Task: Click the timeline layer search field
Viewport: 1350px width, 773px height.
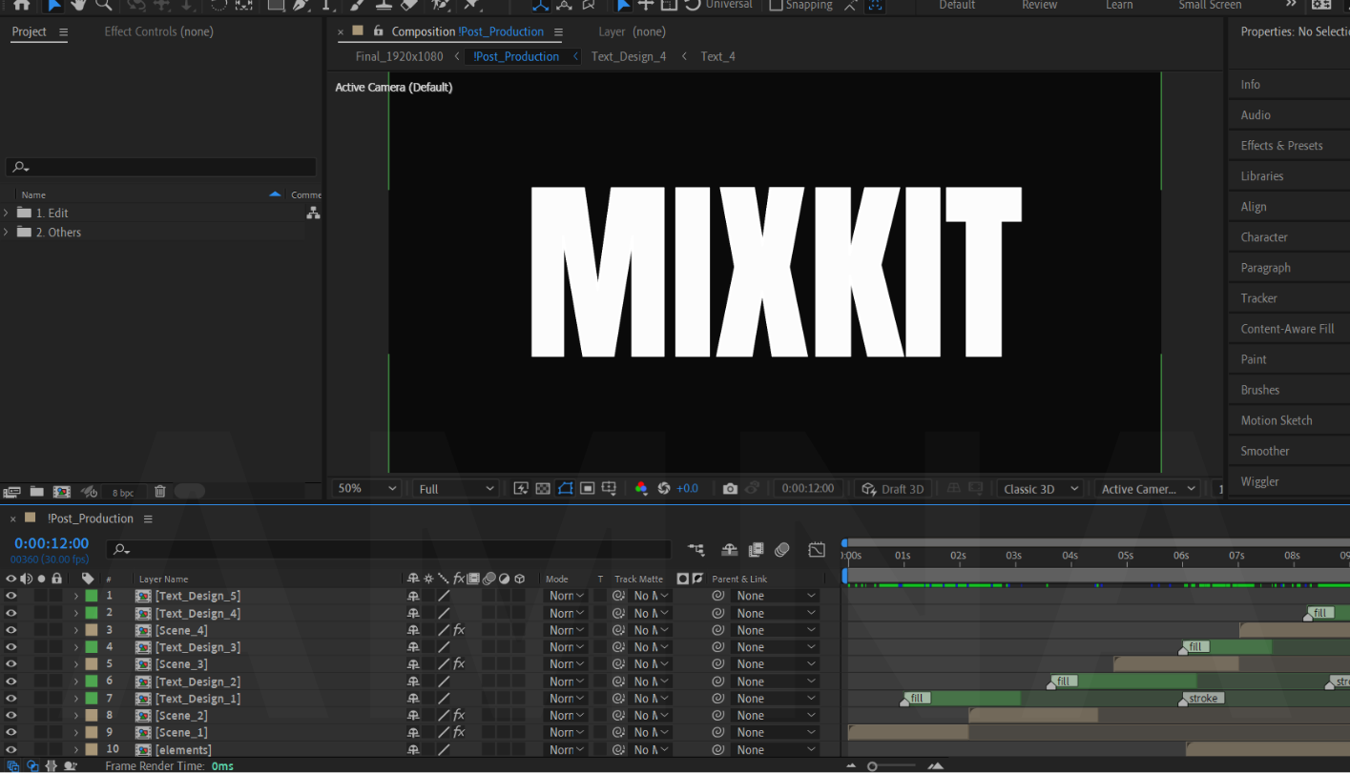Action: click(x=389, y=549)
